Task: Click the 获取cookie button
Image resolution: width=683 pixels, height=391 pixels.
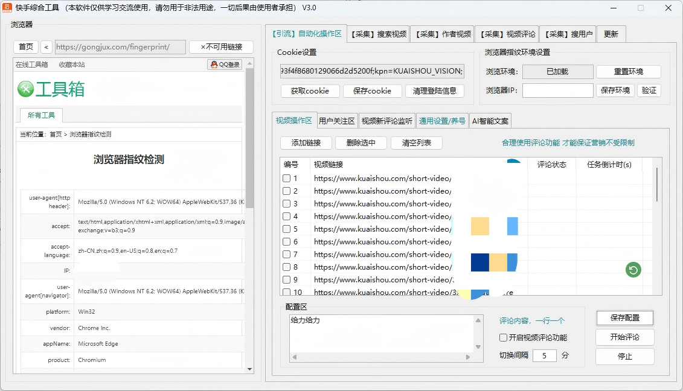Action: (x=310, y=91)
